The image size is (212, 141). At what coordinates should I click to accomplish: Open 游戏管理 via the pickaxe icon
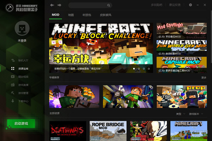(x=13, y=93)
